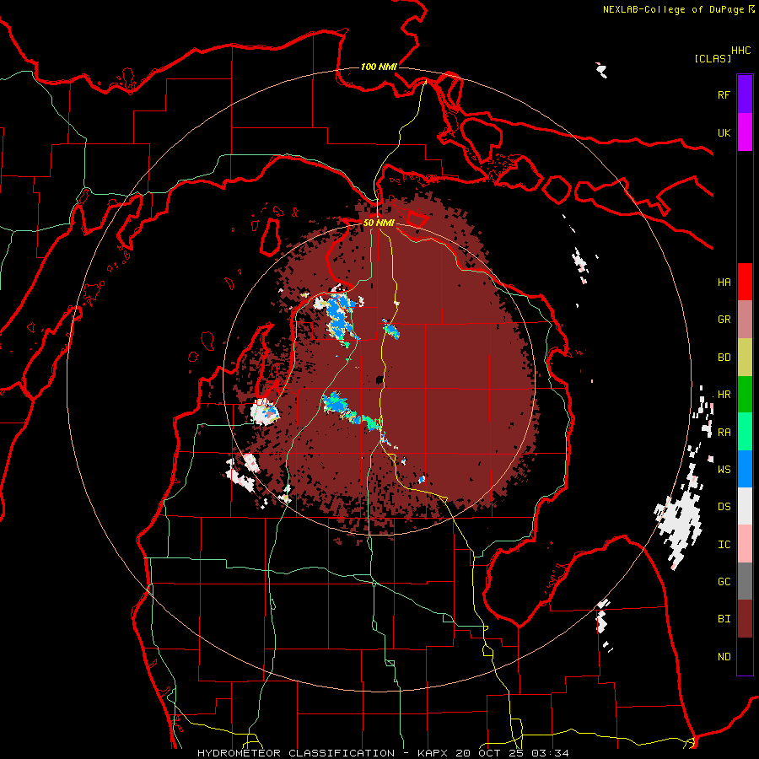Select the white DS legend swatch
The image size is (759, 759).
(745, 506)
